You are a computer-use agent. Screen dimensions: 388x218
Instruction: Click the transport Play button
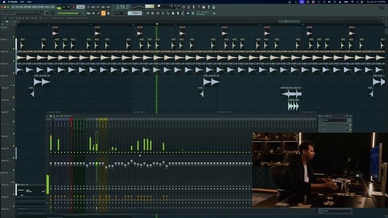(64, 7)
